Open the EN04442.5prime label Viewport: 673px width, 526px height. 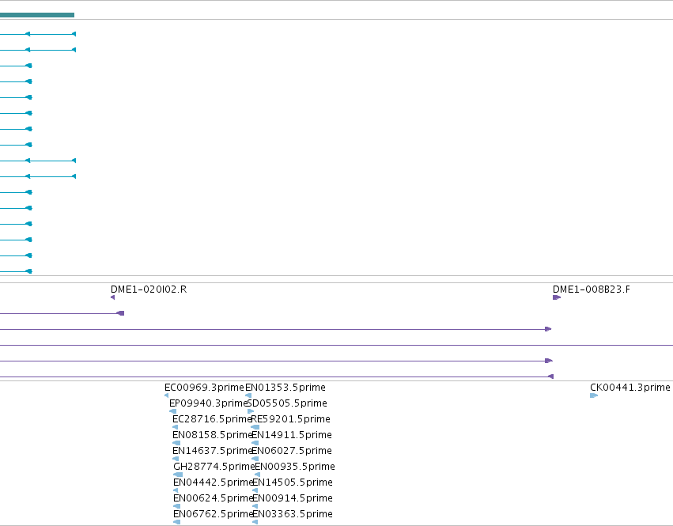[213, 482]
